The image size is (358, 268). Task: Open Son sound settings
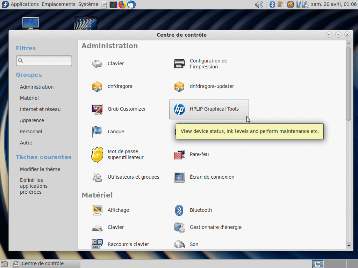[186, 244]
